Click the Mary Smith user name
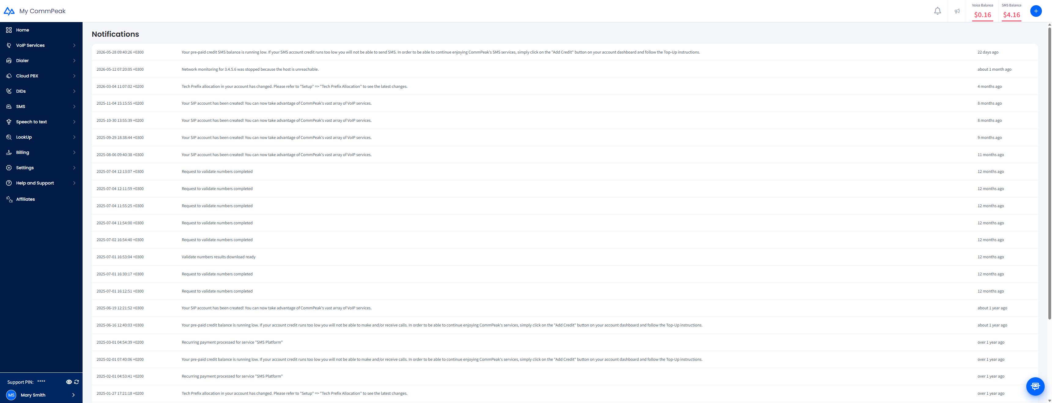Image resolution: width=1052 pixels, height=403 pixels. (x=33, y=395)
